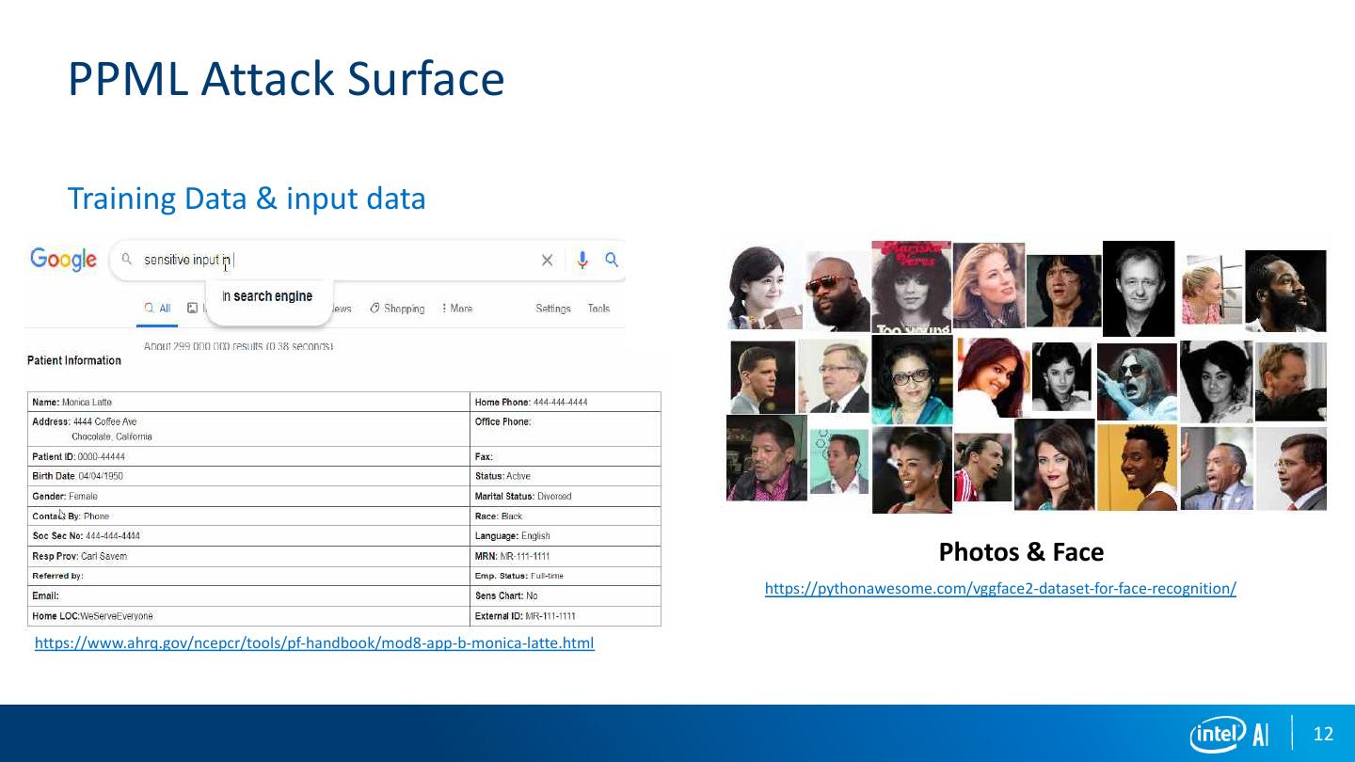The width and height of the screenshot is (1355, 762).
Task: Open the Settings option in the search bar
Action: 553,309
